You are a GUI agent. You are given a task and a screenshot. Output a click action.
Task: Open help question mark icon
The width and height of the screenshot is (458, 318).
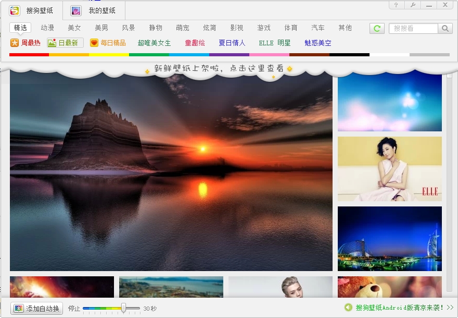(397, 5)
